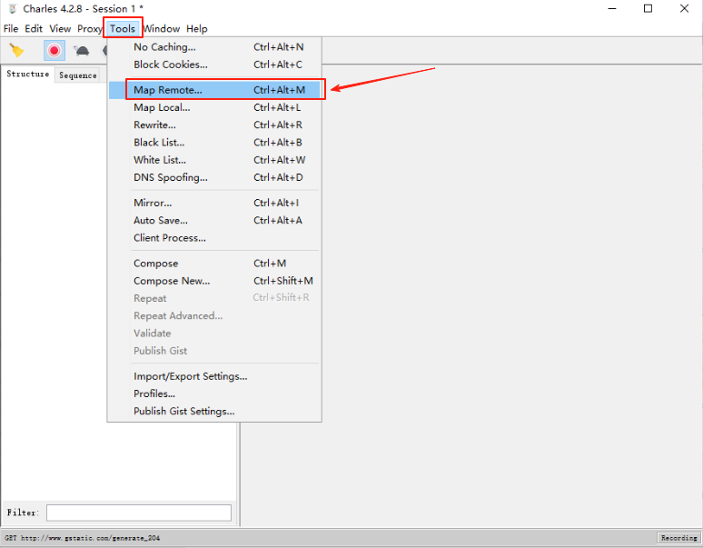Open Profiles... menu entry
The image size is (703, 548).
point(214,394)
